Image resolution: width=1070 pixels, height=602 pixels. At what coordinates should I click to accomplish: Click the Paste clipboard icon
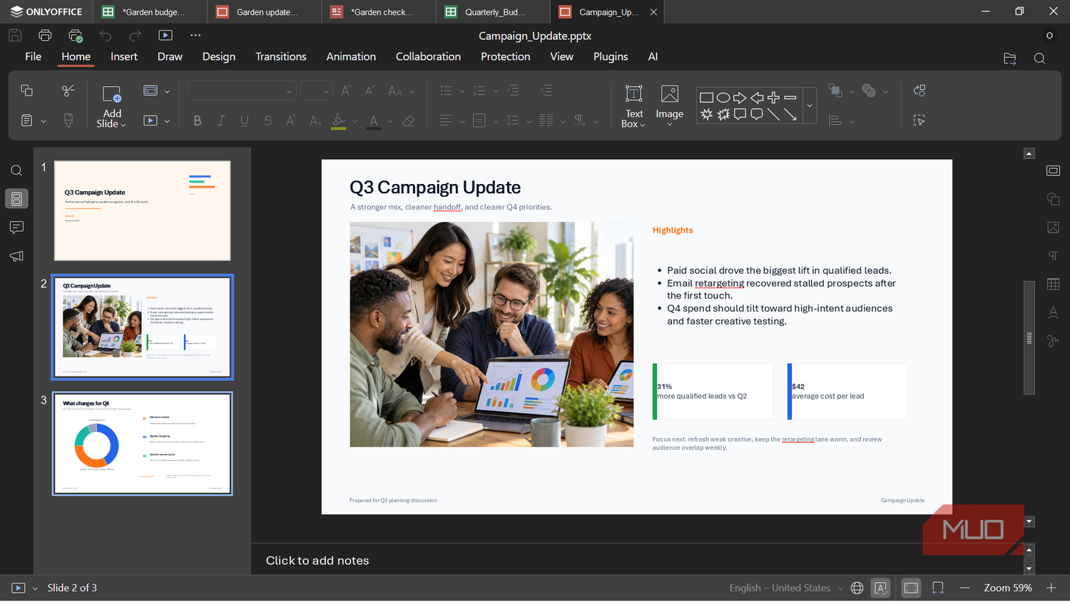coord(26,121)
